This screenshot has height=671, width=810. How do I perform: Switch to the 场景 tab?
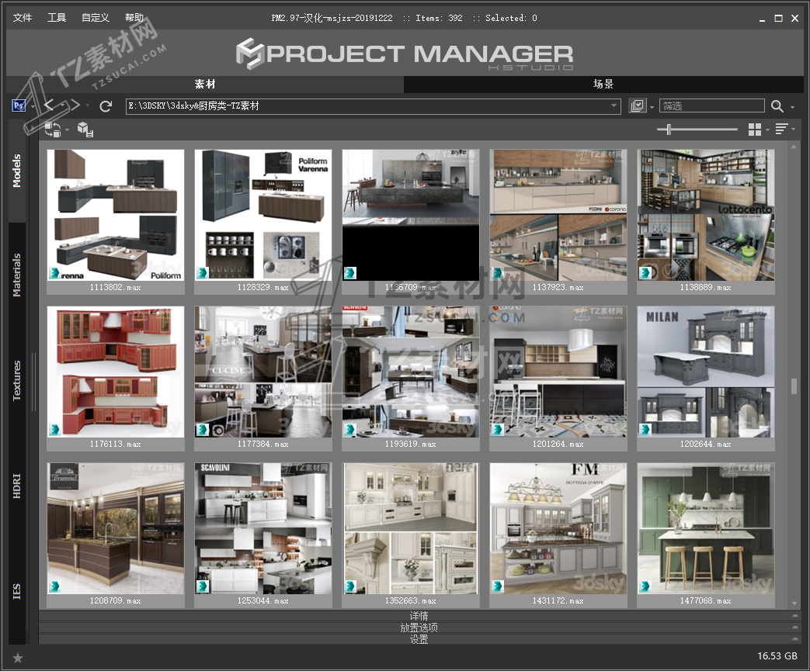tap(603, 84)
